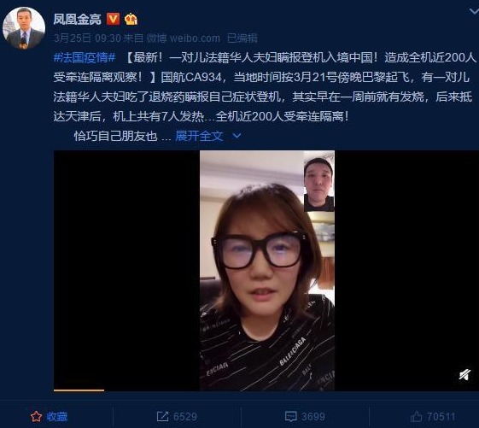Click the chevron beside 展开全文
Viewport: 479px width, 428px height.
(237, 136)
